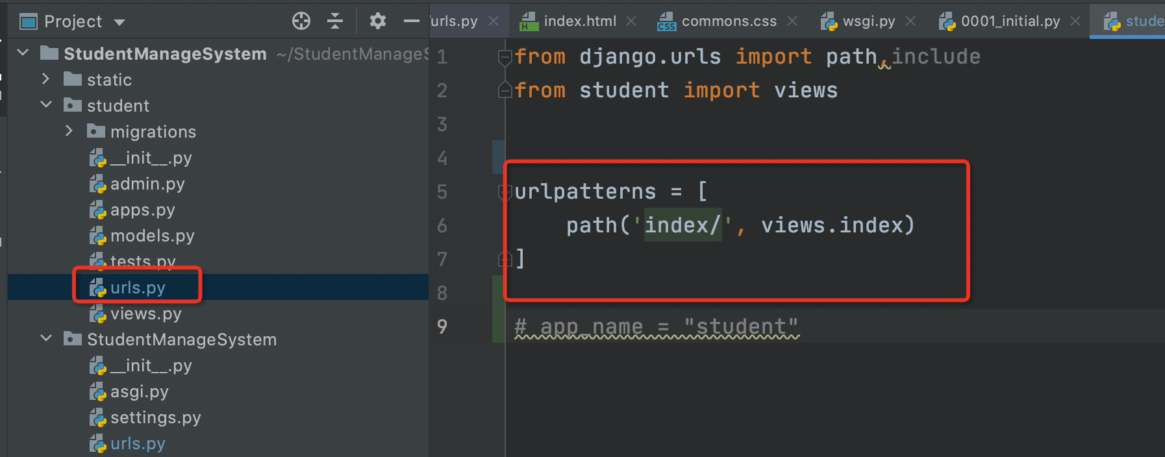Select the migrations folder row
The height and width of the screenshot is (457, 1165).
point(218,132)
